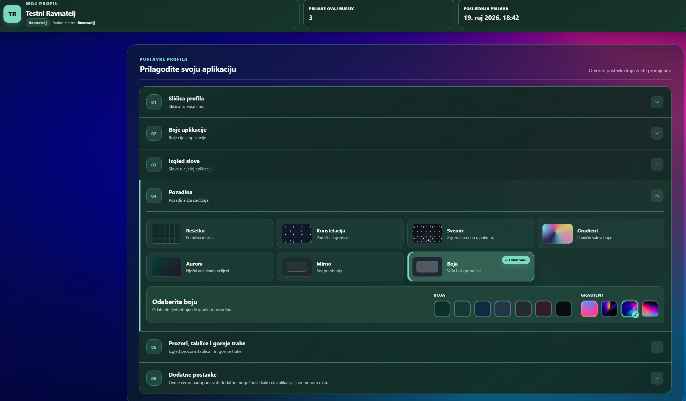Pick the dark swirl gradient swatch
The image size is (686, 401).
(609, 309)
